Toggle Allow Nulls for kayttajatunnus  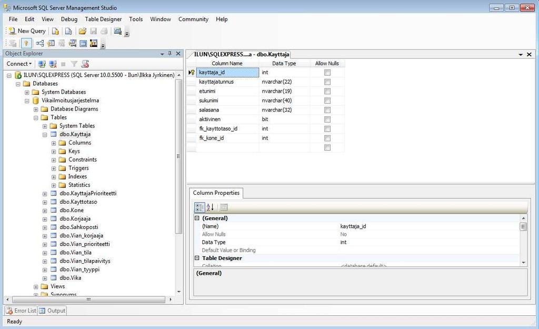pyautogui.click(x=327, y=82)
